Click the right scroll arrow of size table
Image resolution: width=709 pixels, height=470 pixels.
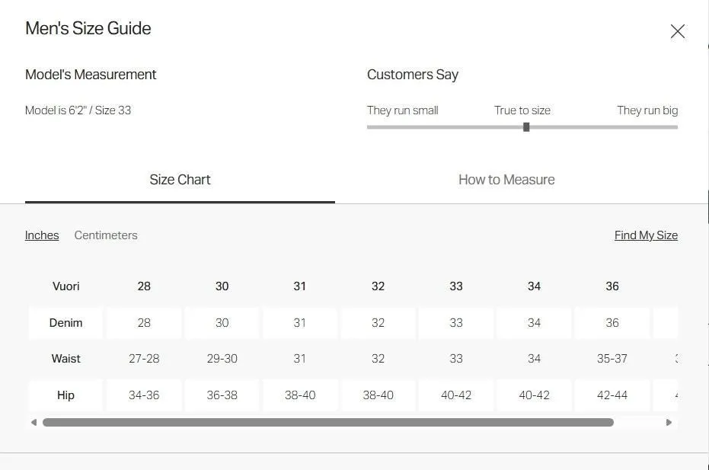click(669, 423)
